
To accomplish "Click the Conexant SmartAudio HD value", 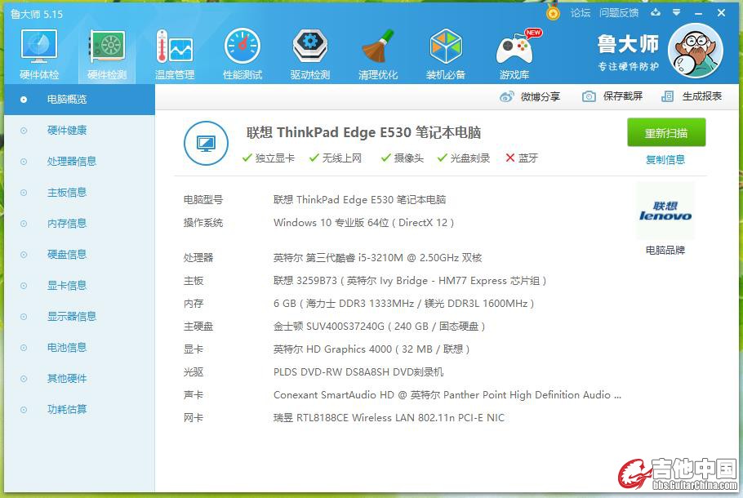I will [x=447, y=395].
